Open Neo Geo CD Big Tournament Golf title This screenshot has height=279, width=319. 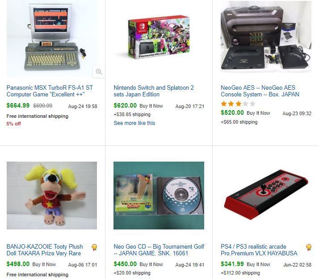[x=159, y=250]
